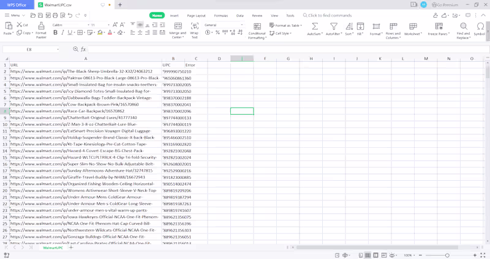
Task: Toggle middle vertical alignment
Action: [x=140, y=24]
